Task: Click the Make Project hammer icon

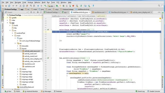Action: [45, 6]
